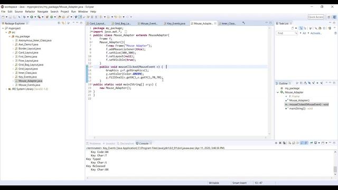Collapse all in Package Explorer

coord(59,23)
